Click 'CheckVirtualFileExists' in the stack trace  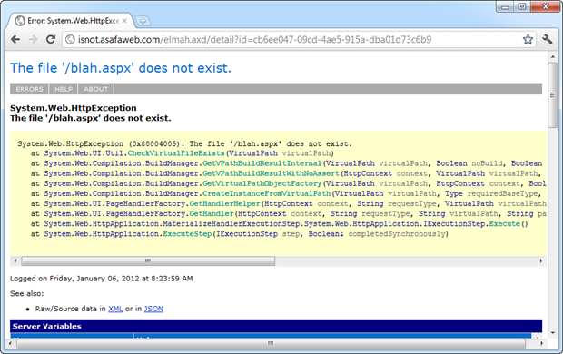coord(176,153)
